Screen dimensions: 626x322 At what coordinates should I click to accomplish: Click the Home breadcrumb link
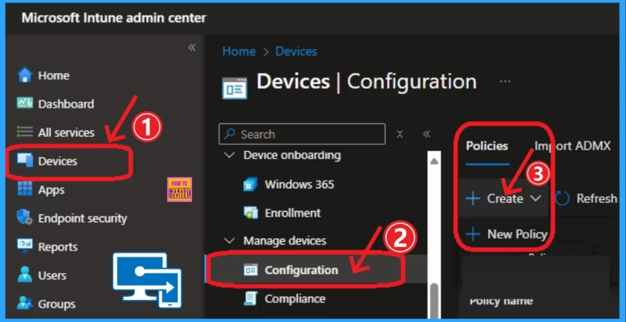[239, 51]
